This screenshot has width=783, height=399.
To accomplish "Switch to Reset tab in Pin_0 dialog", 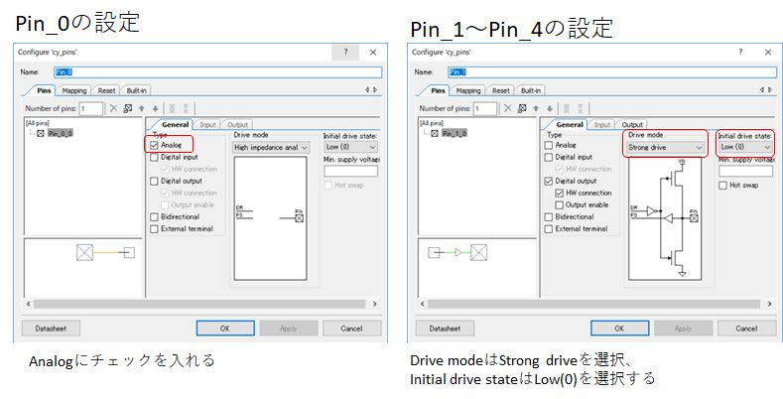I will pyautogui.click(x=106, y=90).
